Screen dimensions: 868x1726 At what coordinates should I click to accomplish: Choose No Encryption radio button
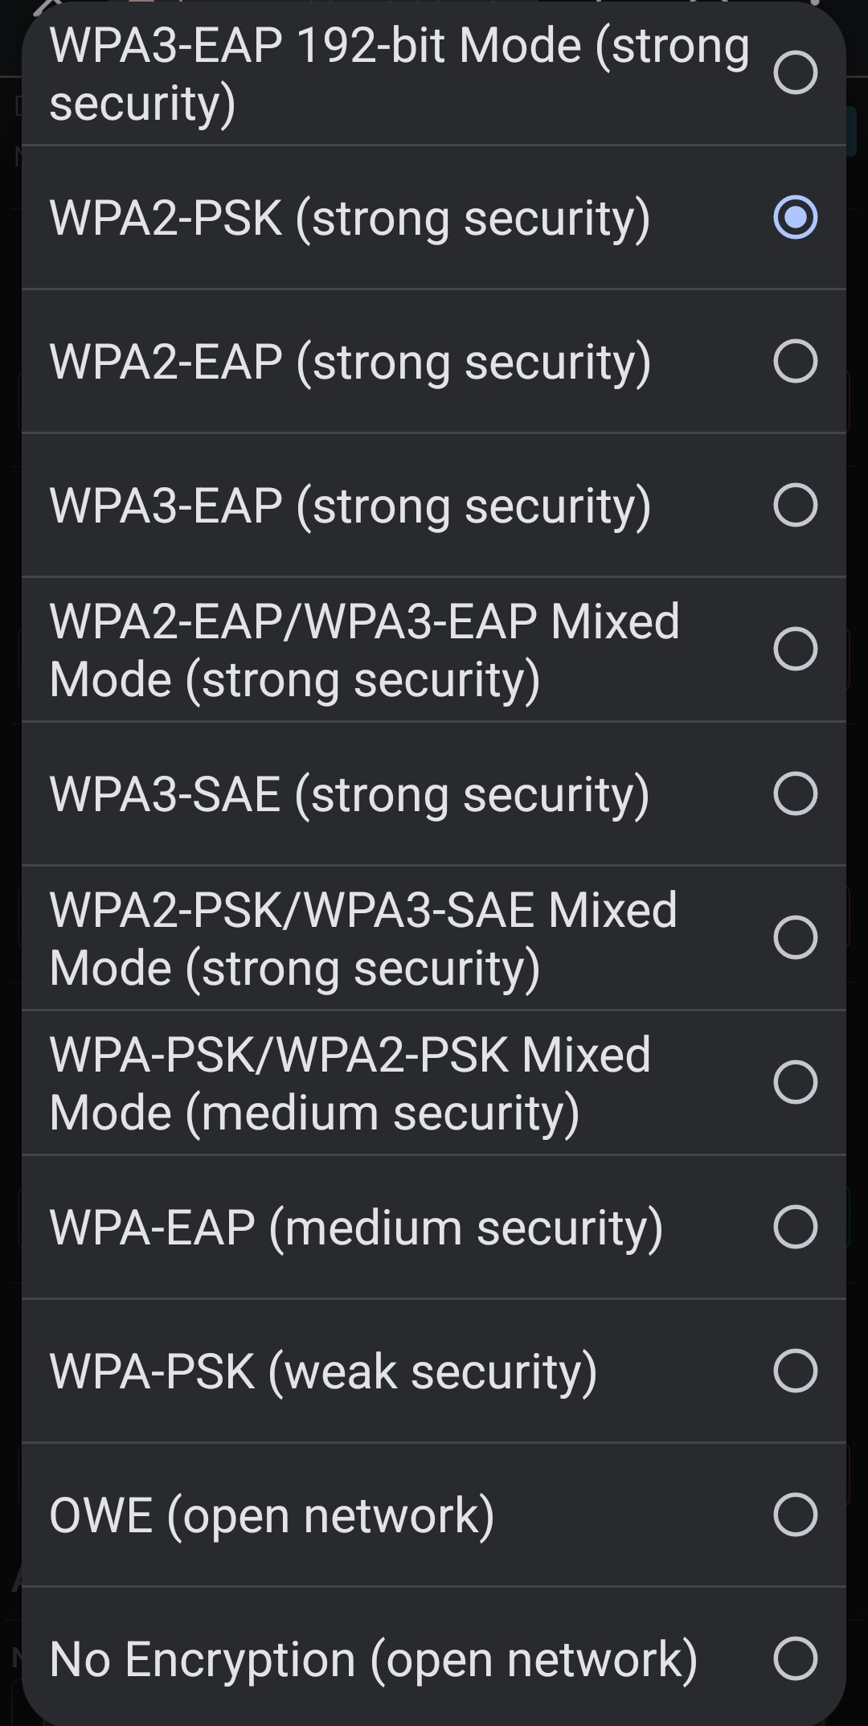pos(795,1658)
